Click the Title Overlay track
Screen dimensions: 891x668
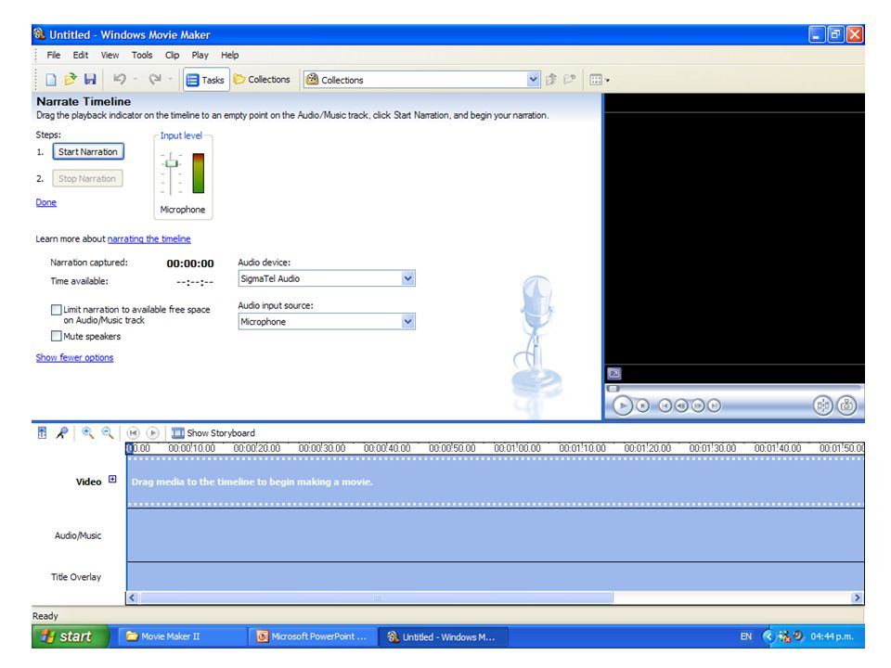[495, 576]
